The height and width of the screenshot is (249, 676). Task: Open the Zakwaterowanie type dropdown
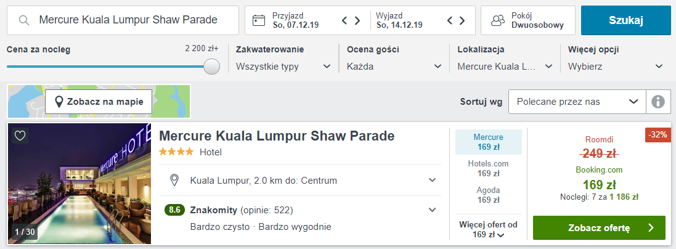point(283,66)
